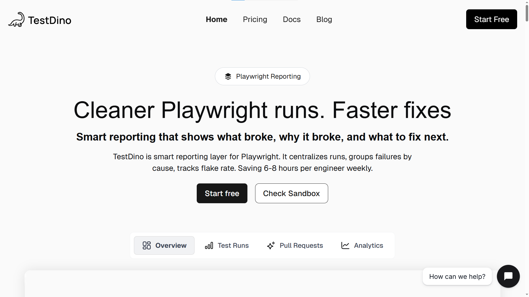Viewport: 529px width, 297px height.
Task: Click the Overview grid icon
Action: tap(147, 245)
